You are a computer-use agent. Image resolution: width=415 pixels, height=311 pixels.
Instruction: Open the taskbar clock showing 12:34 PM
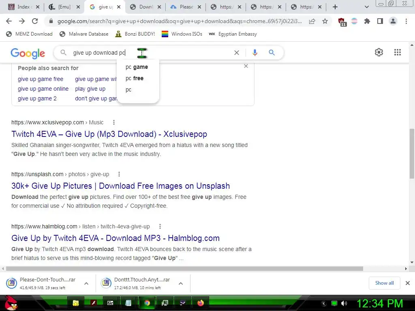tap(380, 303)
